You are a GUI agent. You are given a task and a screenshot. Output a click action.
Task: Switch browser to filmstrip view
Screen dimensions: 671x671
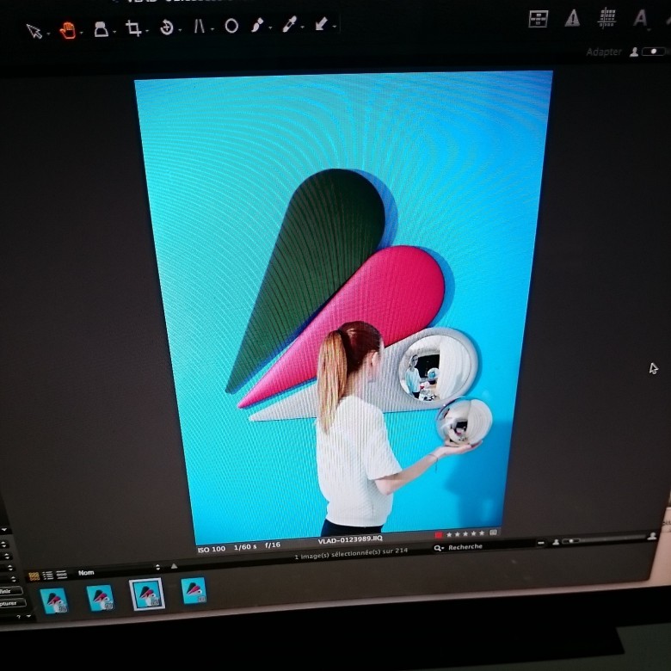[x=62, y=575]
